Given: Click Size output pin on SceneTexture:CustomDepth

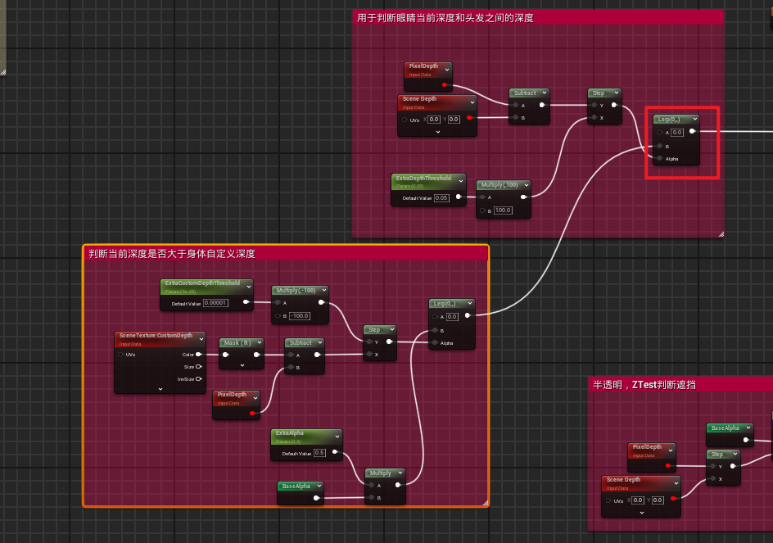Looking at the screenshot, I should pos(198,367).
